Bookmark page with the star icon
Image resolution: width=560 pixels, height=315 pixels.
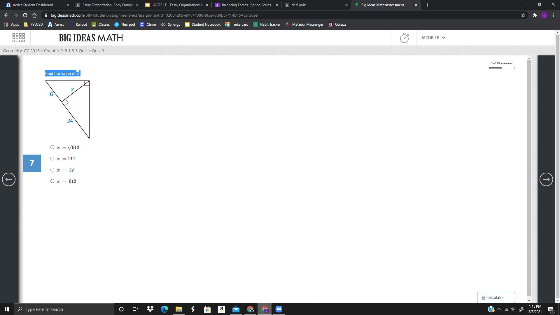(x=523, y=15)
